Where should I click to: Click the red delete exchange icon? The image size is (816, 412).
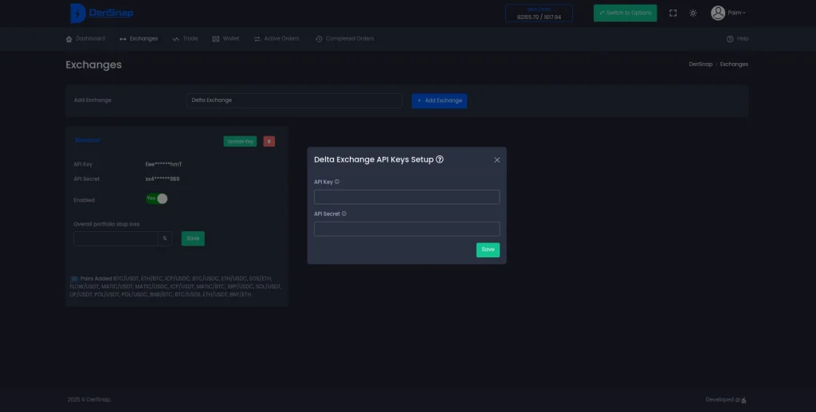point(269,141)
